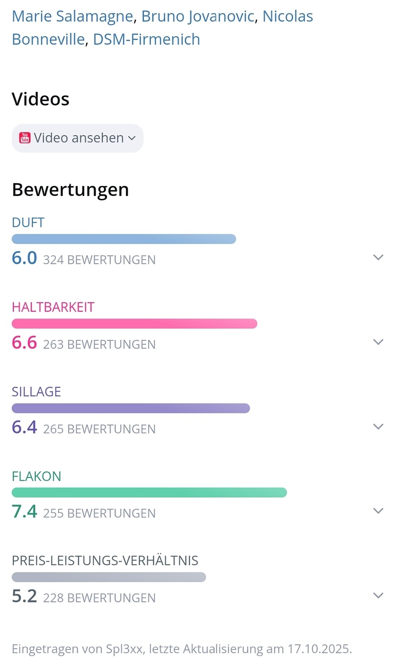Click the gray Preis-Leistungs-Verhältnis bar

pos(109,577)
